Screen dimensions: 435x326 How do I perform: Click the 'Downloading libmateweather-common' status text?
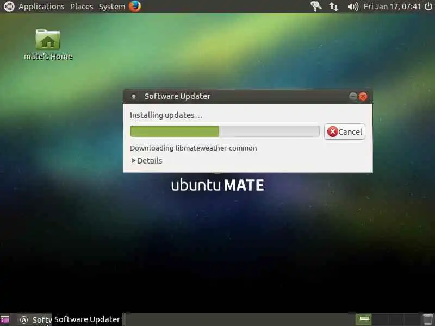[x=194, y=148]
